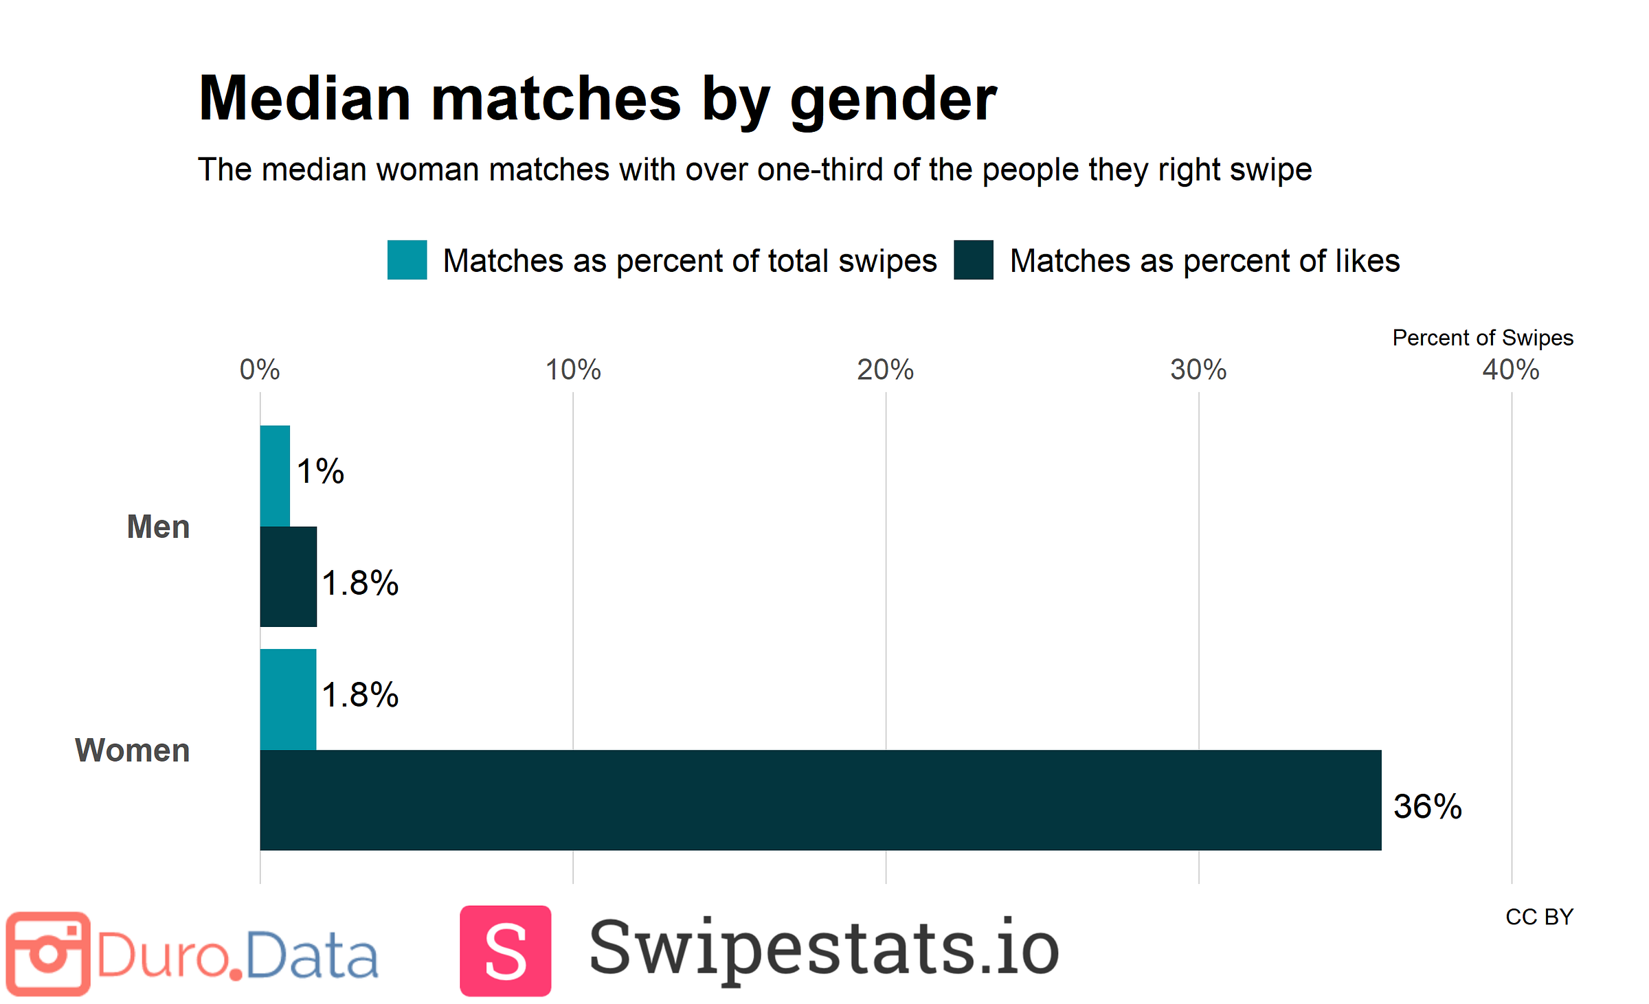Click the pink Swipestats S logo icon
This screenshot has width=1649, height=1004.
point(506,950)
